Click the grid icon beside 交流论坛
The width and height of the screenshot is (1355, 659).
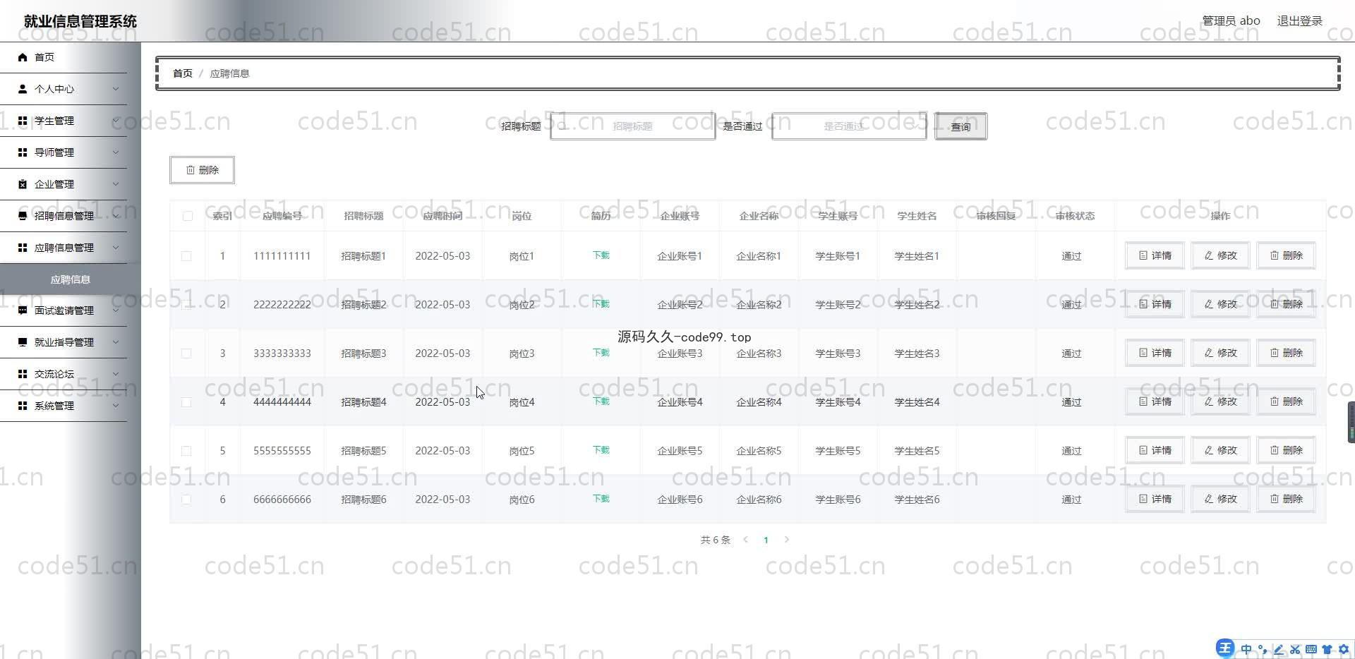[23, 374]
